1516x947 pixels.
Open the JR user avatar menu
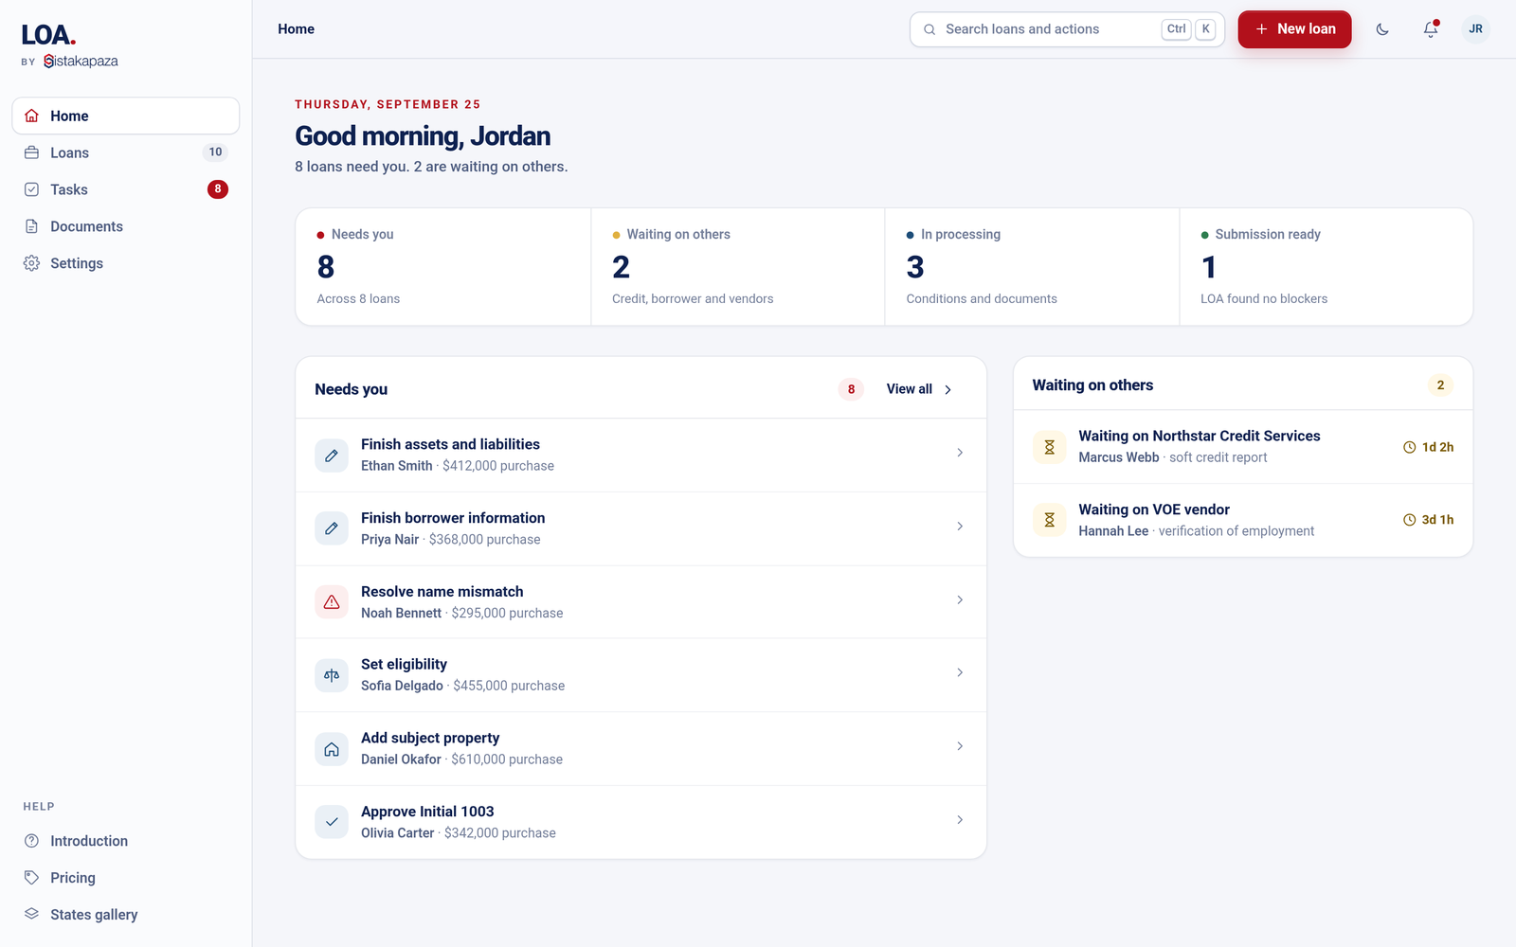point(1475,29)
